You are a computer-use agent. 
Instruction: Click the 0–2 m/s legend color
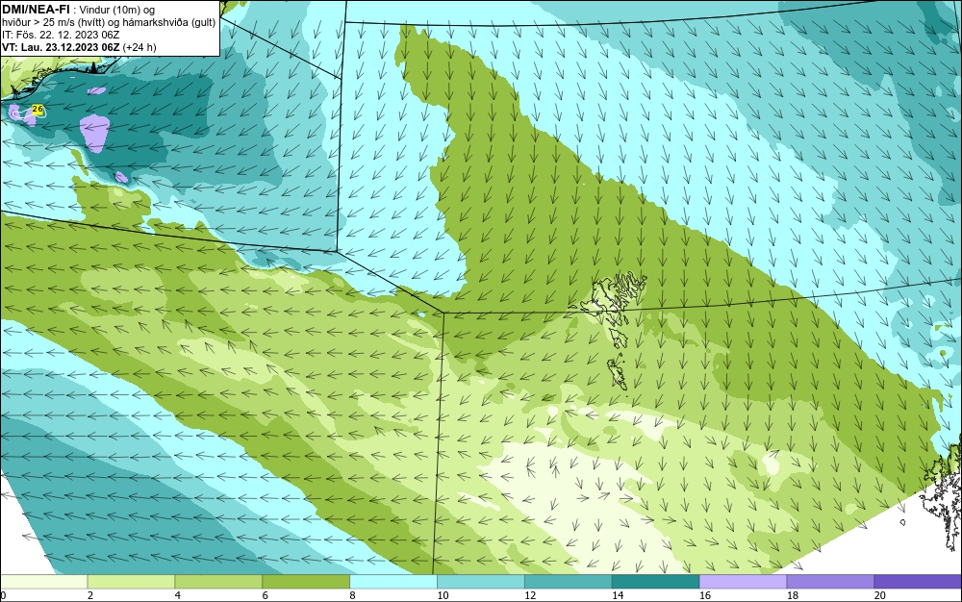click(43, 581)
